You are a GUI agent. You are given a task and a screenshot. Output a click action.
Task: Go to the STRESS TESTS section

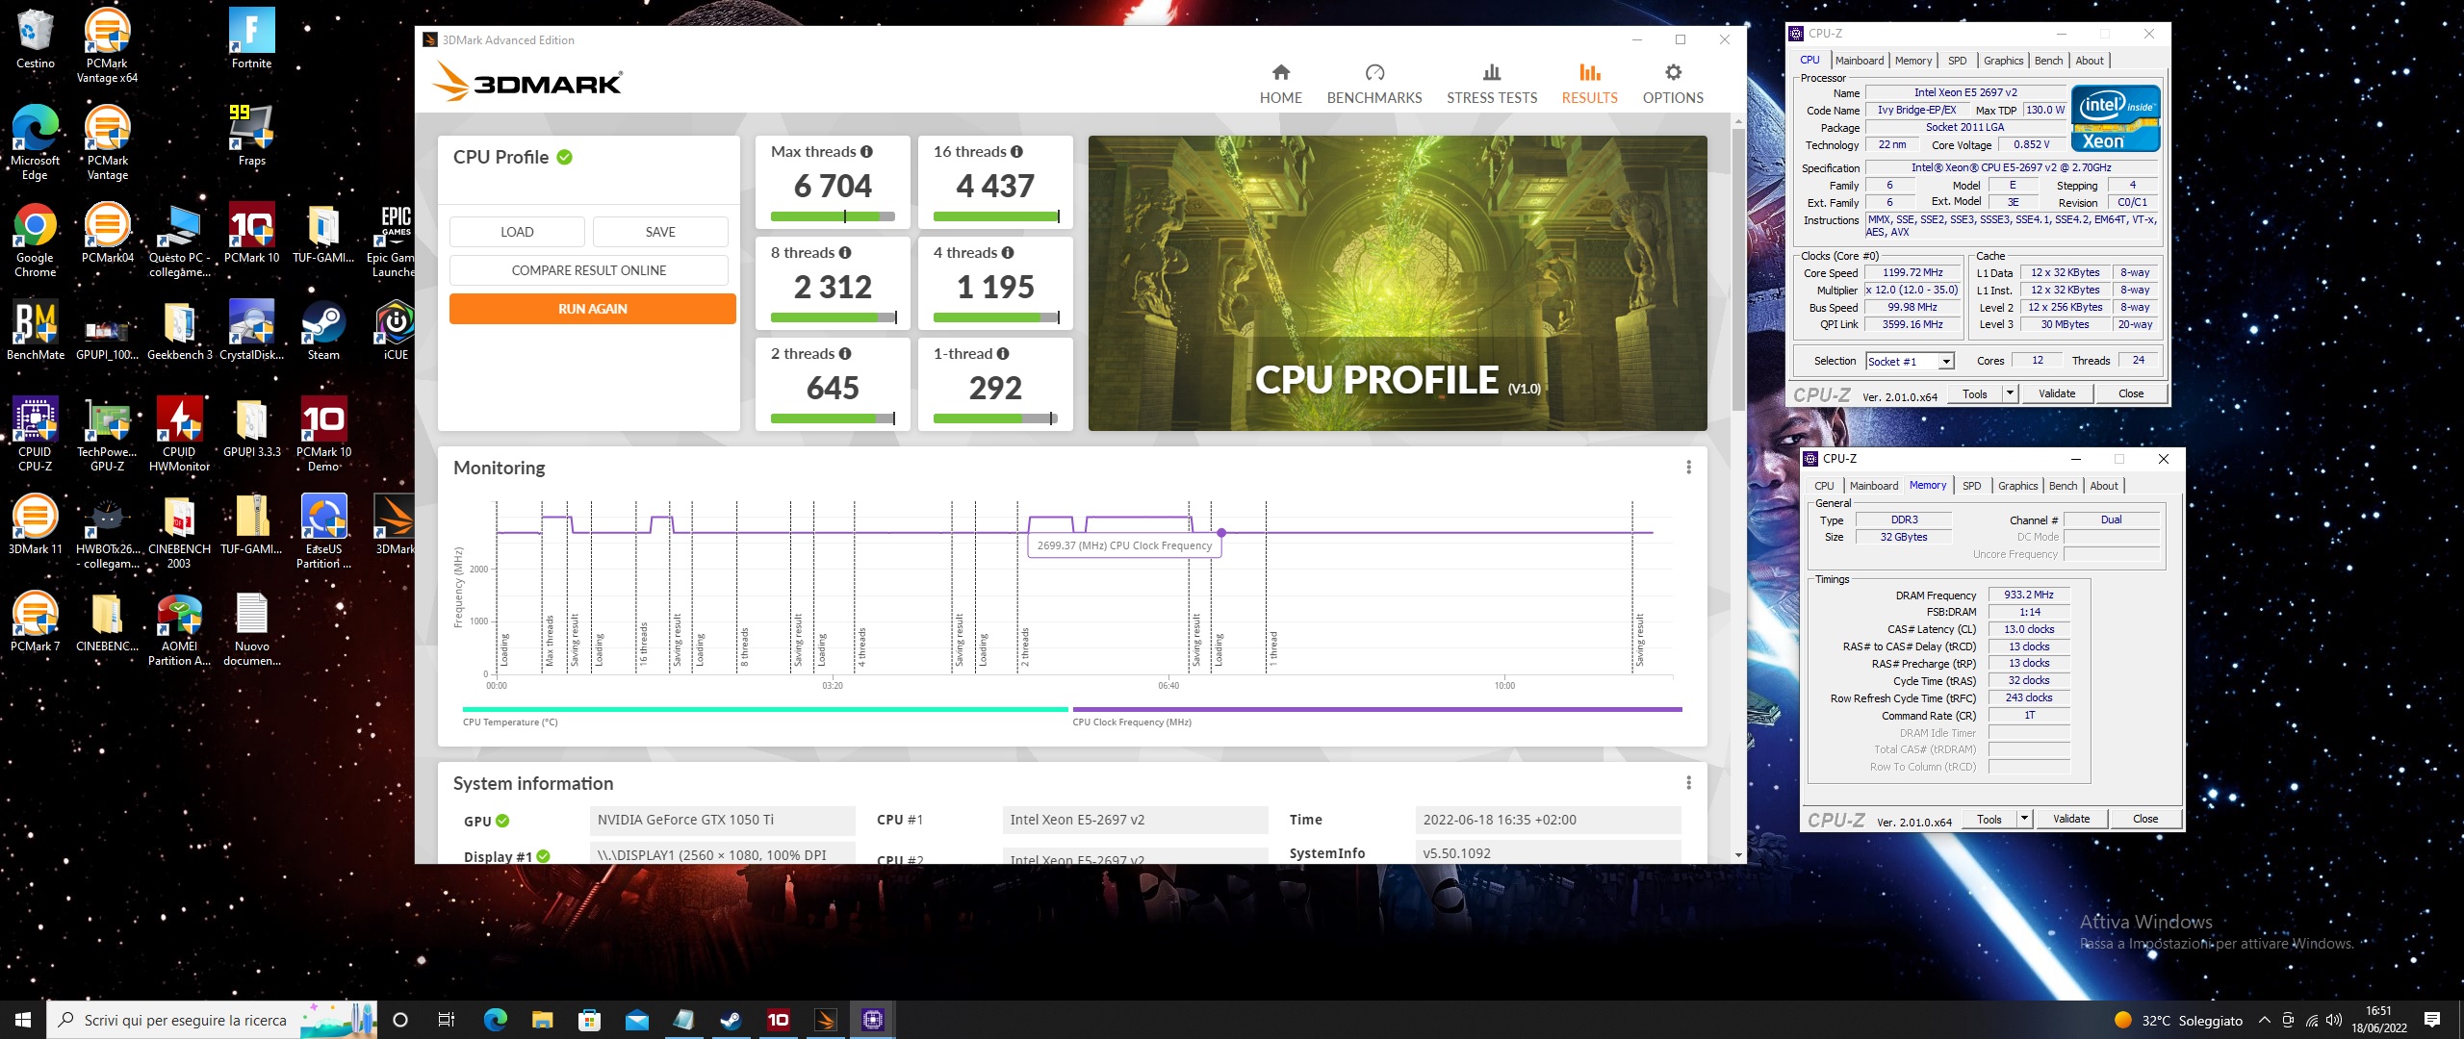tap(1491, 85)
